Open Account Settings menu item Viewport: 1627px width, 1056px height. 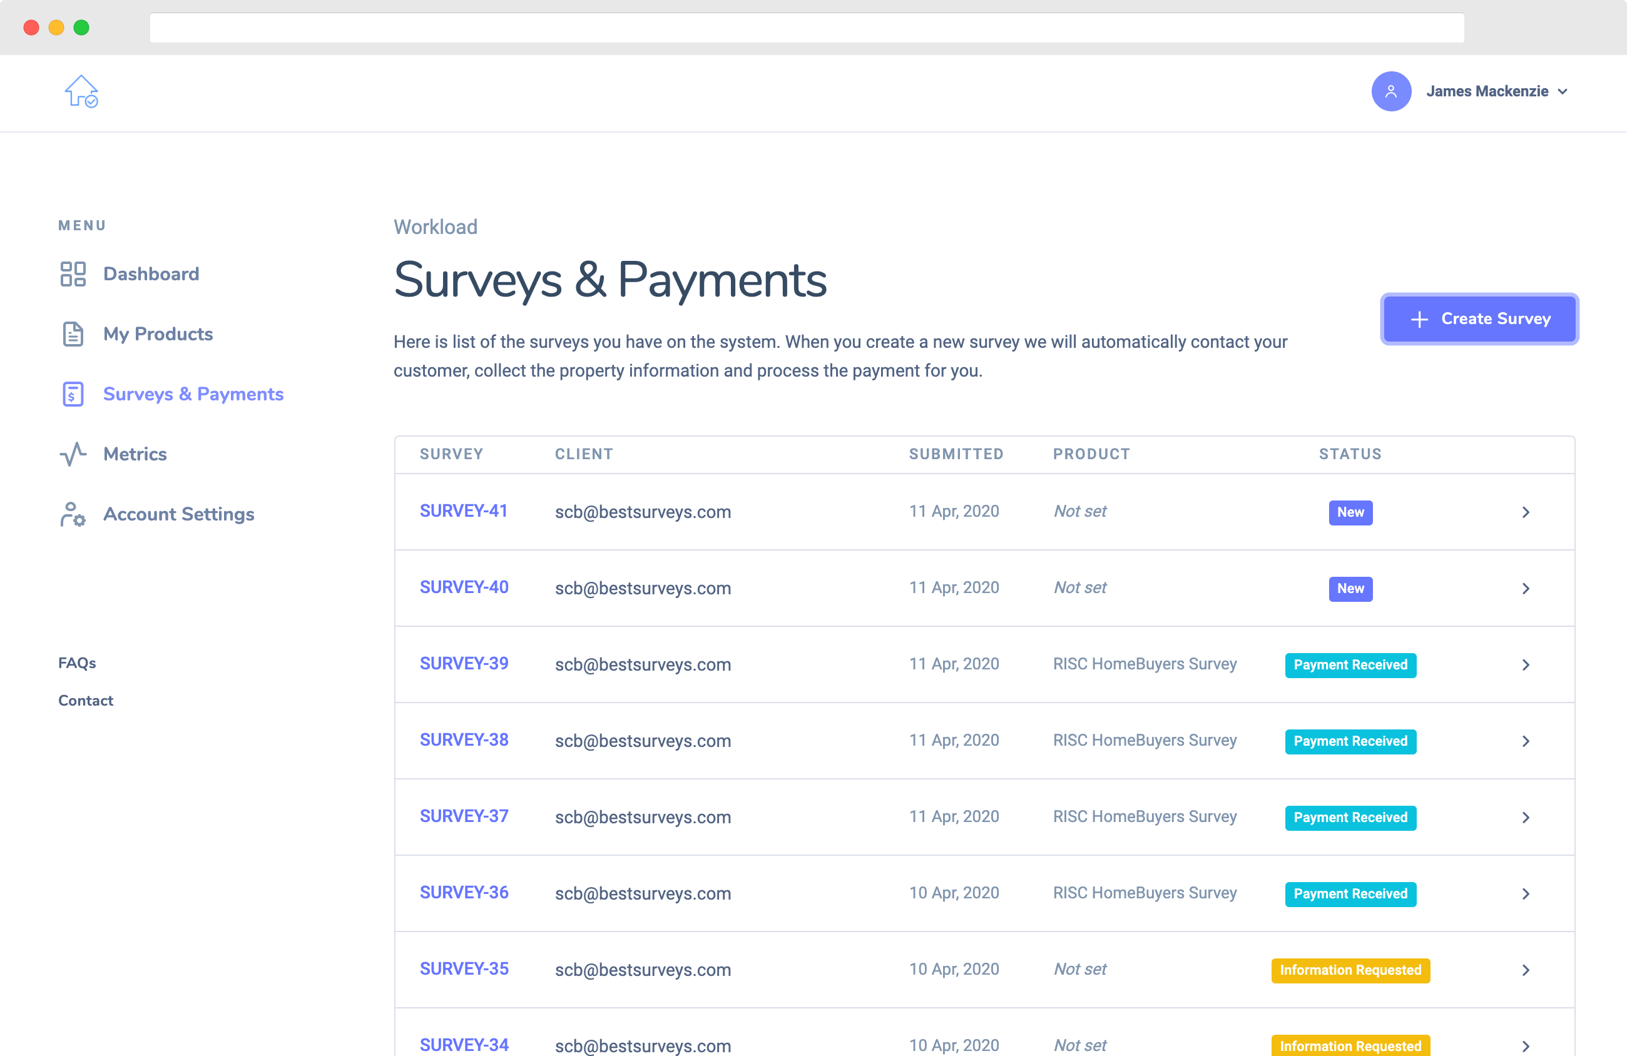(x=178, y=514)
